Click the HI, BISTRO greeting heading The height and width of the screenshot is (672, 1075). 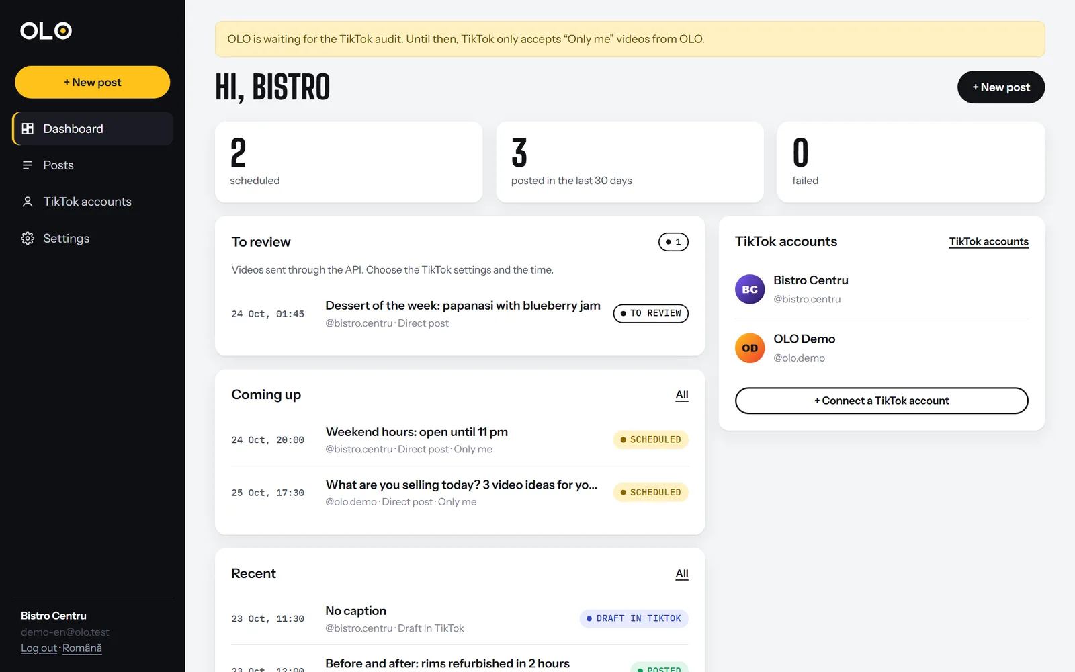[x=273, y=87]
